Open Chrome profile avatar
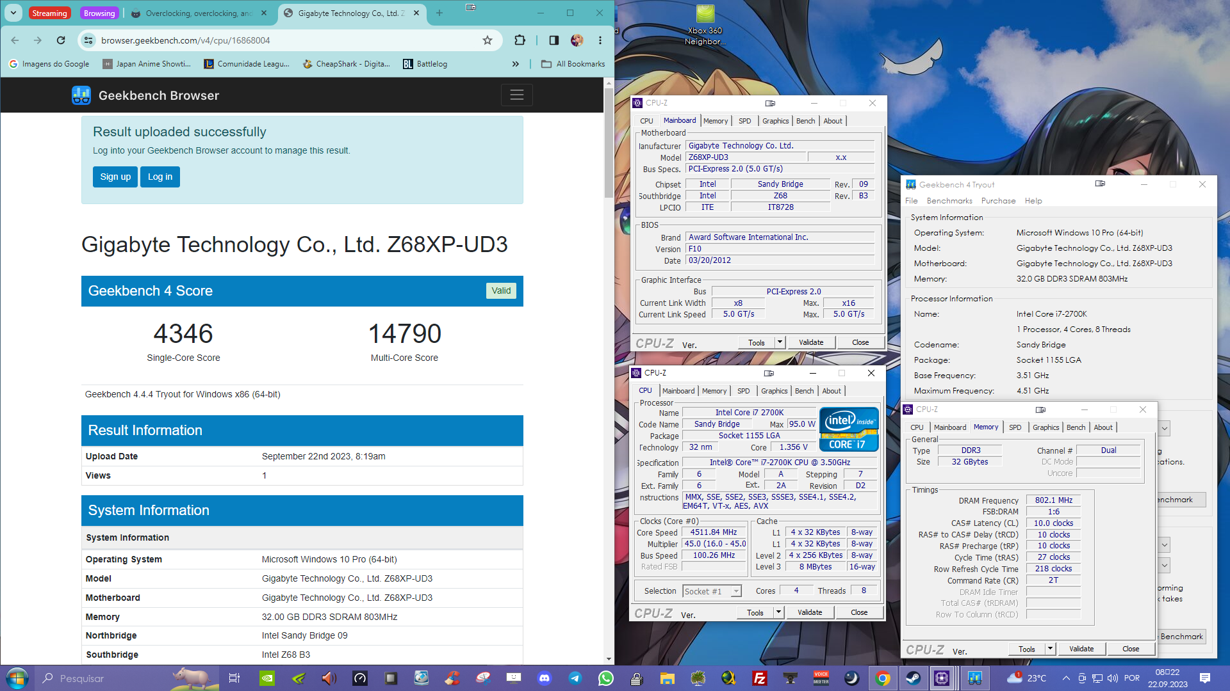The image size is (1230, 691). pyautogui.click(x=577, y=40)
